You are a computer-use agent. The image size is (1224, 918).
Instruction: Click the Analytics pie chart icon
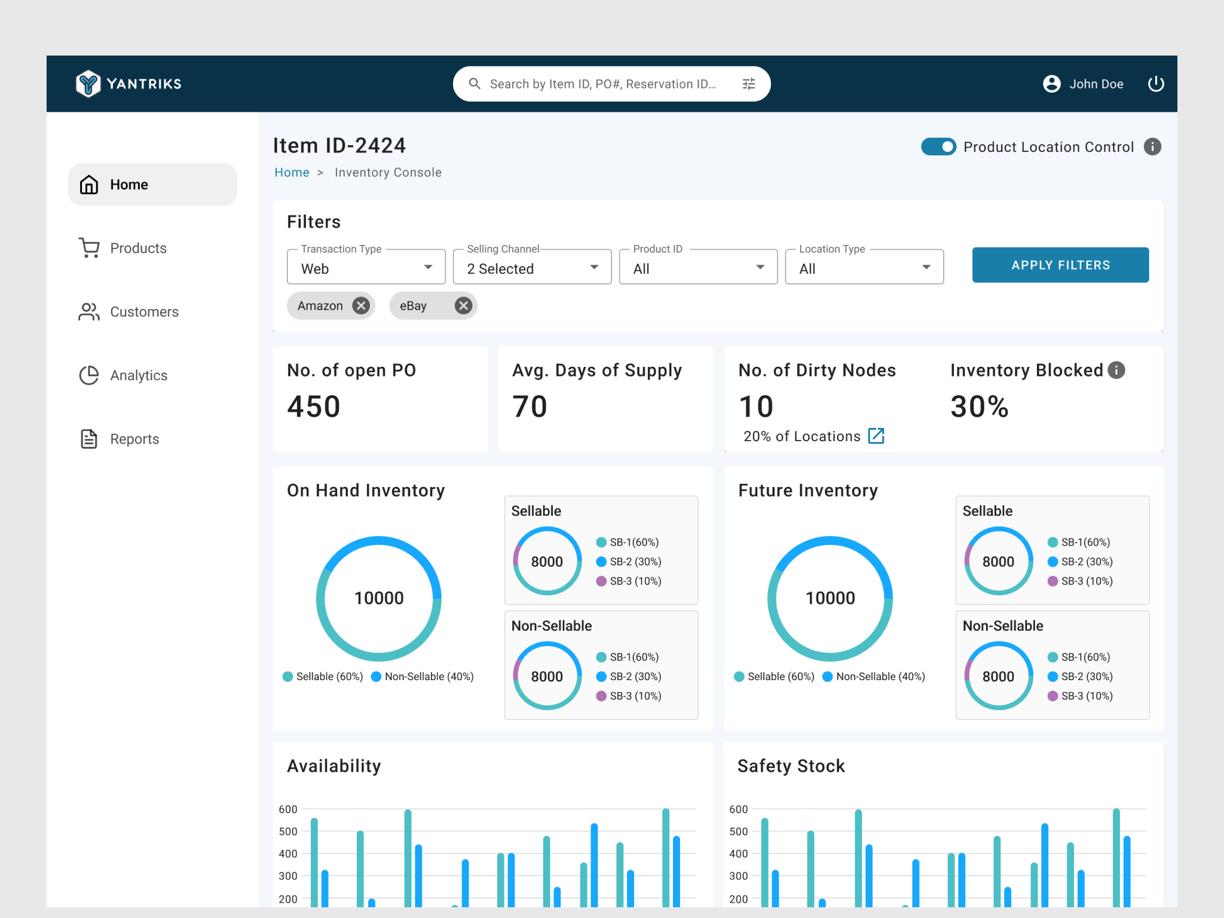(88, 375)
